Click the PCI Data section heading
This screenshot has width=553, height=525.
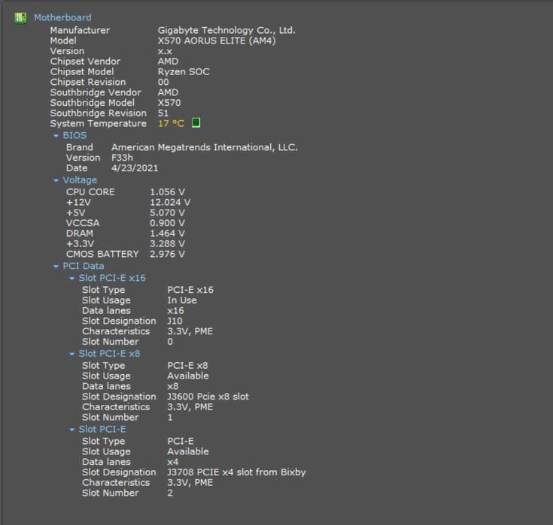pyautogui.click(x=84, y=266)
